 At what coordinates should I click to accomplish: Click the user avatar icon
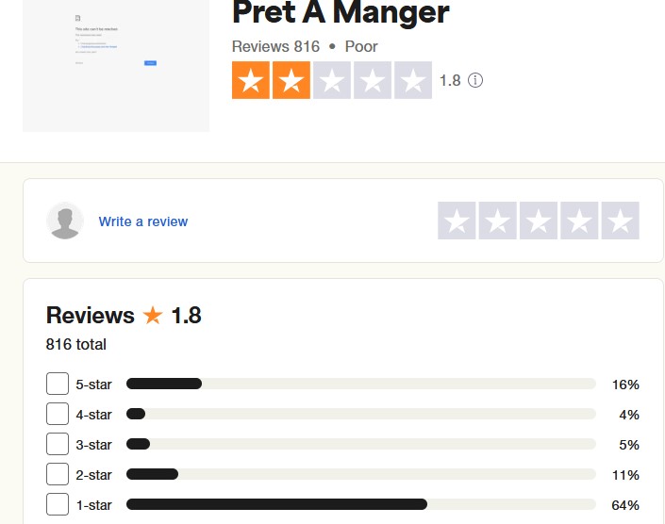[x=65, y=221]
